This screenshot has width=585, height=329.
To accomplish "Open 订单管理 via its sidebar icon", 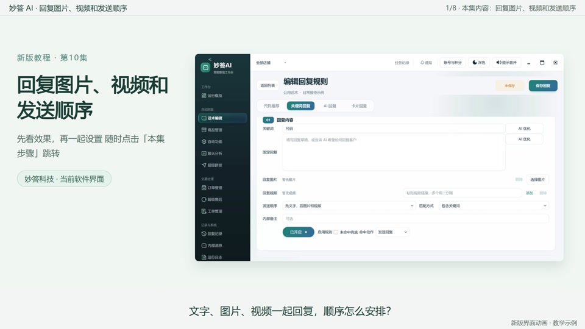I will (x=204, y=188).
